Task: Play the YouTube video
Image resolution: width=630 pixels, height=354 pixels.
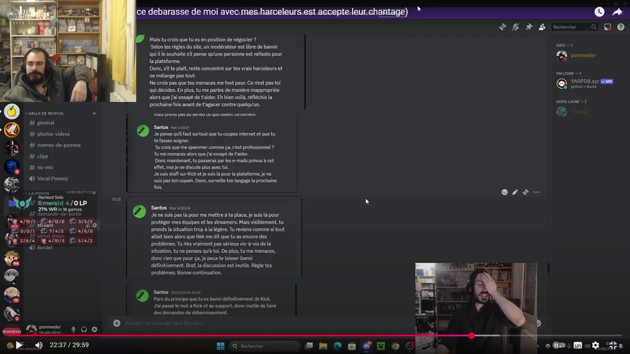Action: [x=18, y=345]
